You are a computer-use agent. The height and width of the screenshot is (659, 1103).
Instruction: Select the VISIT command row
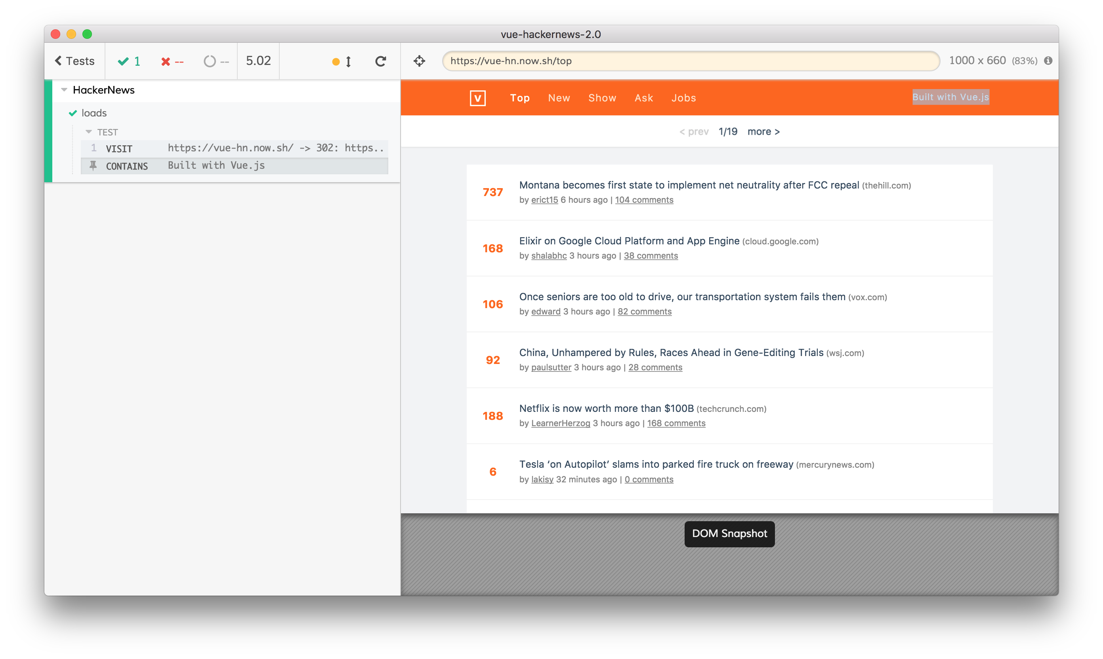pyautogui.click(x=234, y=149)
